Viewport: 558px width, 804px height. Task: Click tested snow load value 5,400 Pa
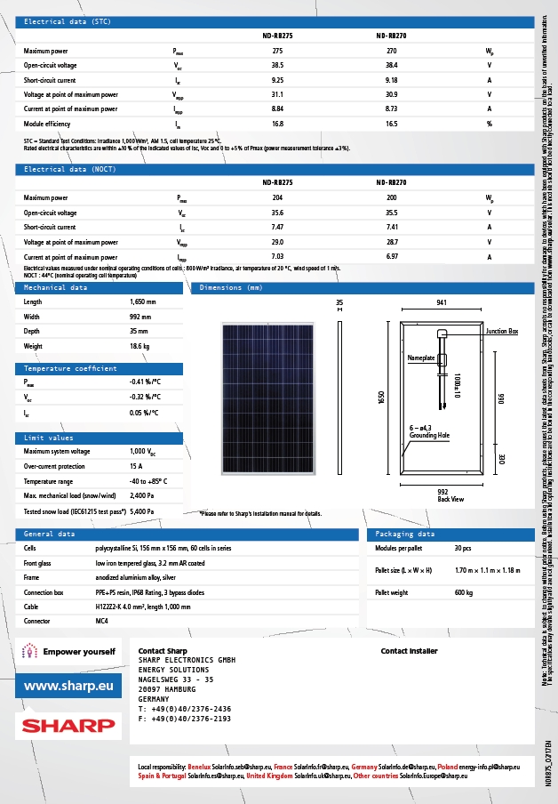[x=142, y=511]
